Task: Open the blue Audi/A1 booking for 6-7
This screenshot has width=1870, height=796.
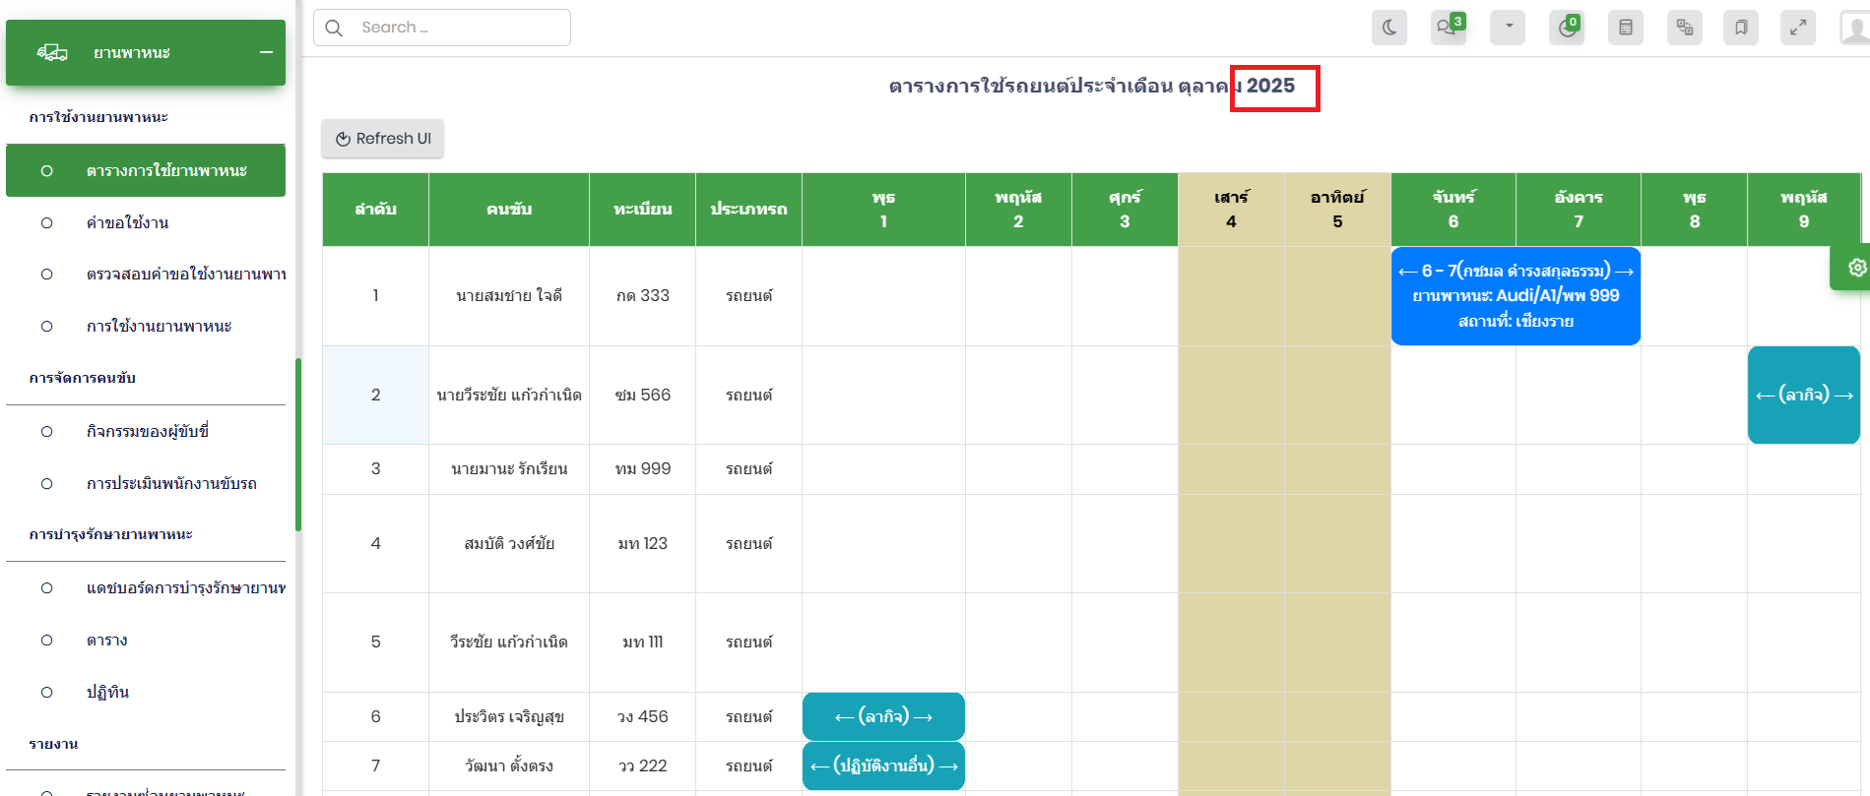Action: coord(1515,295)
